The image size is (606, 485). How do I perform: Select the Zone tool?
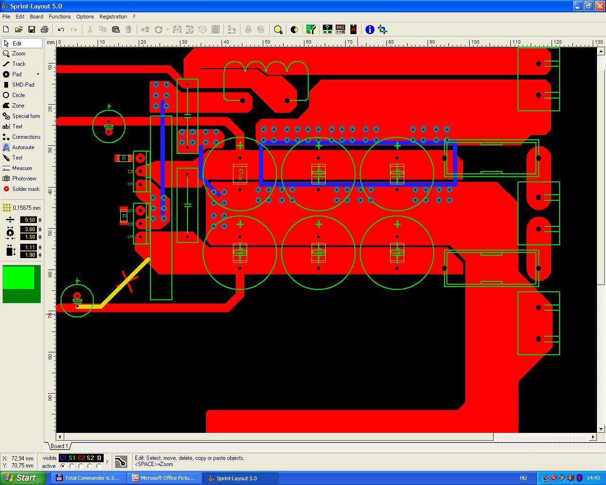coord(22,106)
